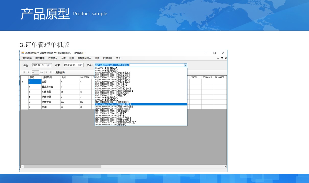Pick IMP-20180920-0001-【A4打印纸】 in the dropdown list
Screen dimensions: 309x183
click(141, 102)
